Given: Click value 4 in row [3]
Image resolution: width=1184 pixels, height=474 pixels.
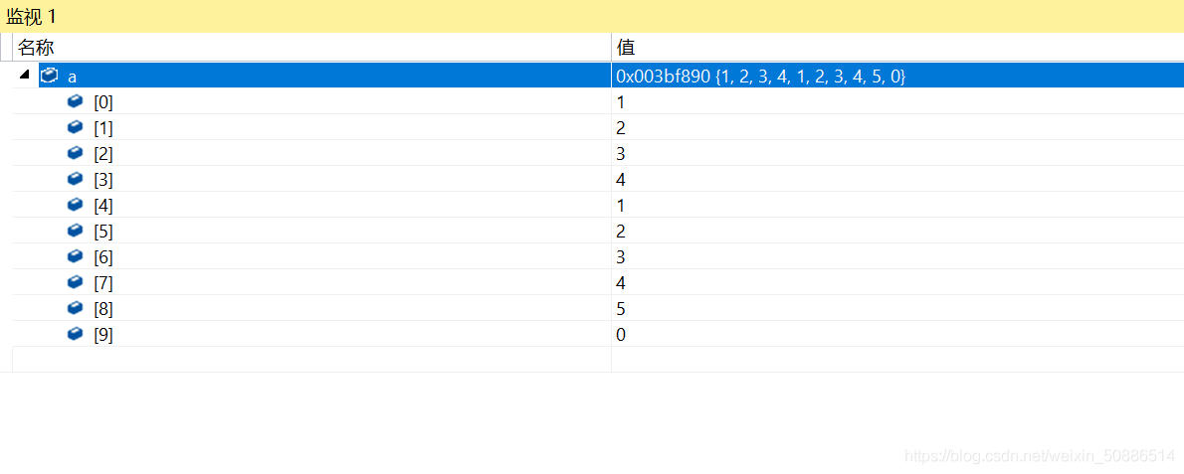Looking at the screenshot, I should [621, 179].
